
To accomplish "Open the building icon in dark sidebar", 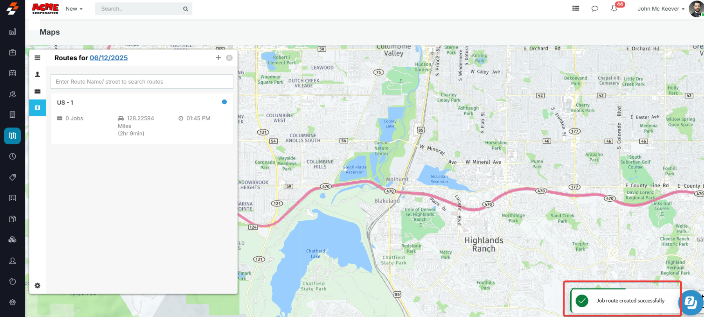I will (13, 115).
